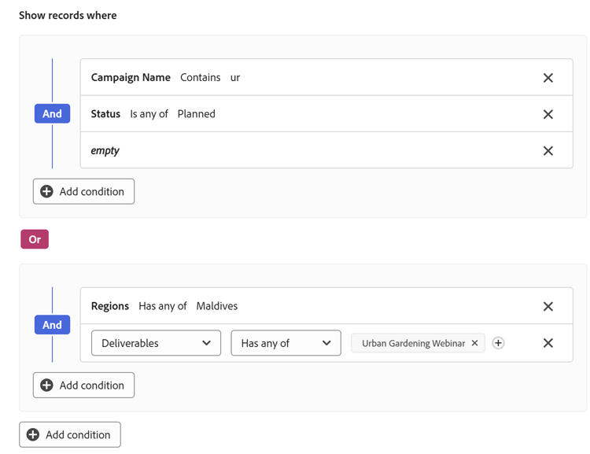Toggle the Or operator between groups
This screenshot has width=590, height=454.
pos(35,239)
